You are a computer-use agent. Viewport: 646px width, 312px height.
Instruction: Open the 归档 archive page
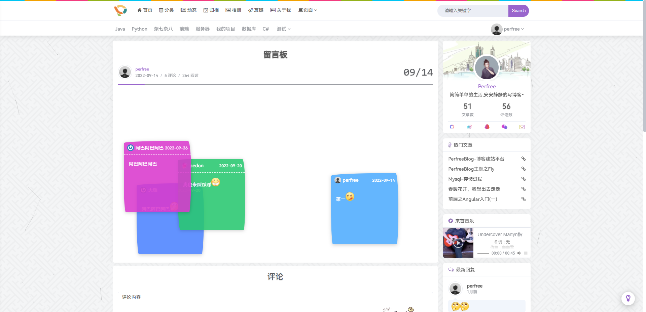point(211,10)
